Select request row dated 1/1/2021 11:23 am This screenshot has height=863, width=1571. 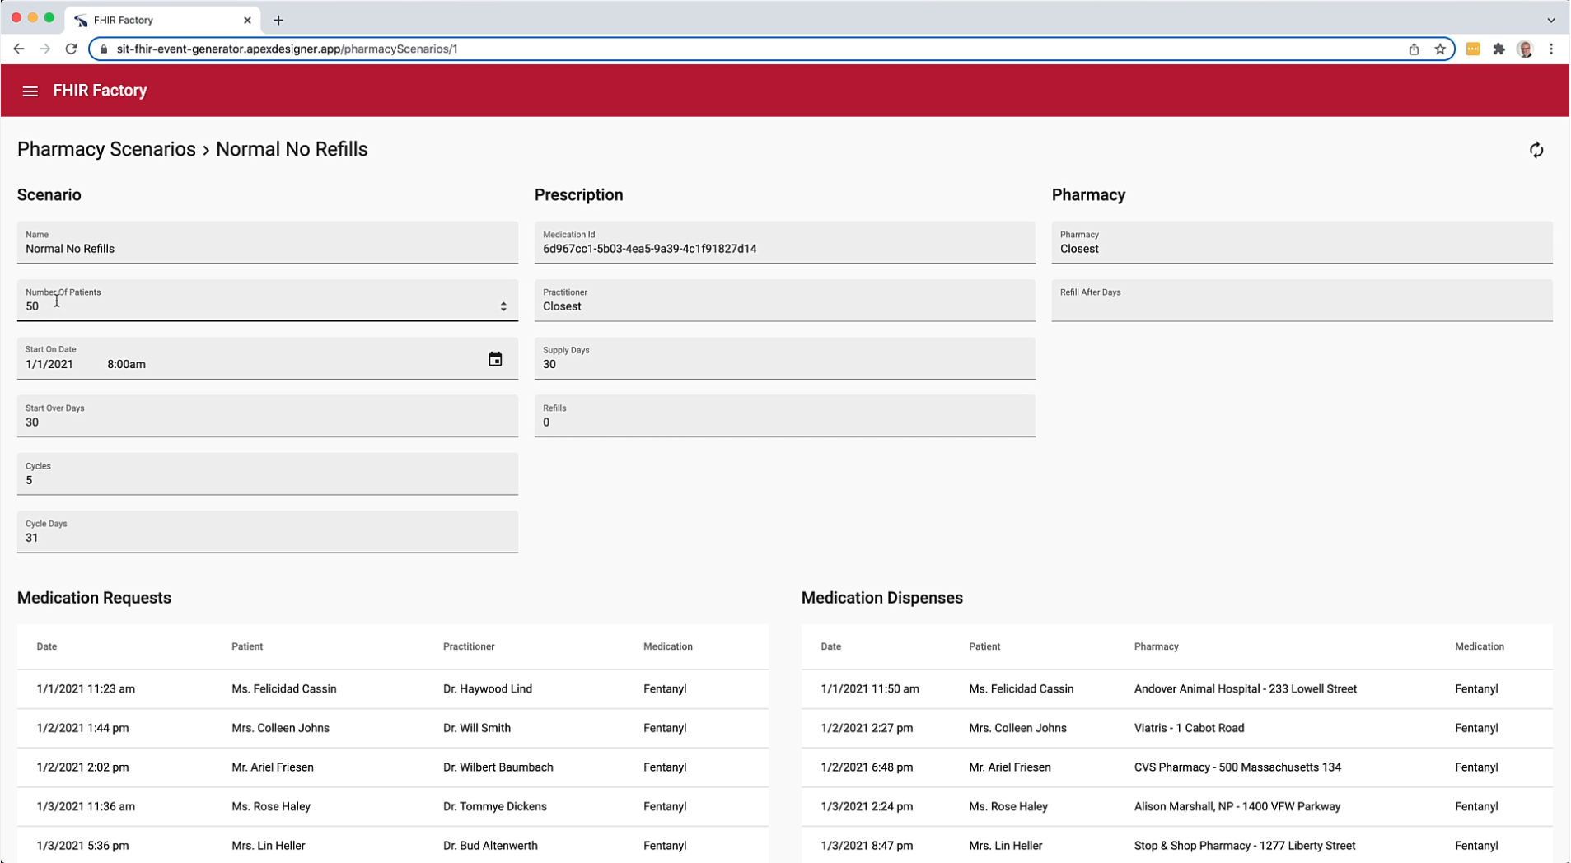[x=393, y=688]
